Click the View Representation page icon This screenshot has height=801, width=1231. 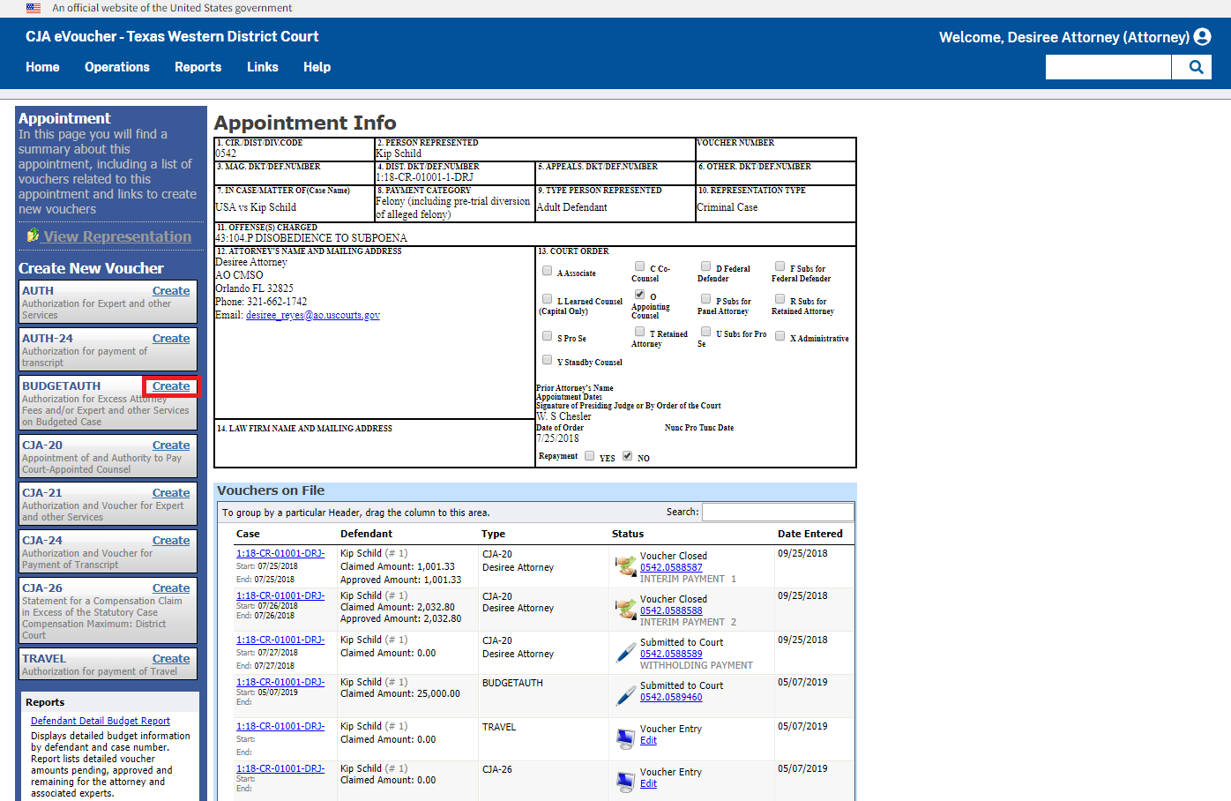(33, 236)
